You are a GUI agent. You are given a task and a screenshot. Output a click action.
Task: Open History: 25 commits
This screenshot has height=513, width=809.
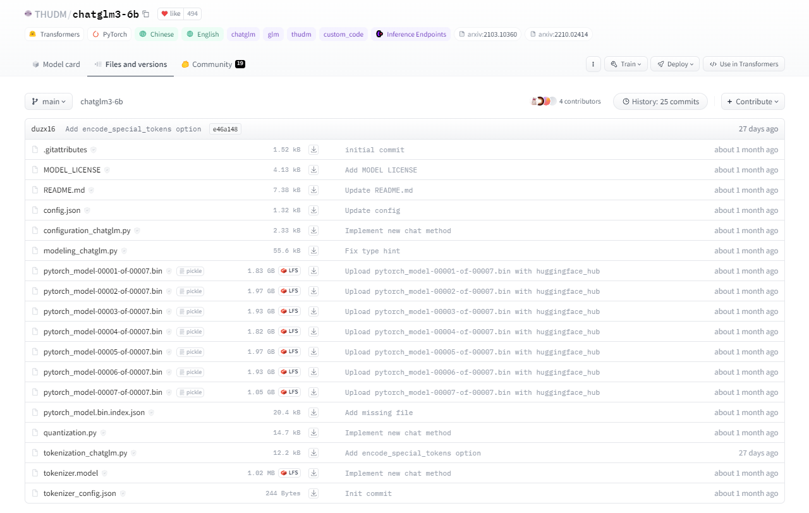pyautogui.click(x=660, y=102)
